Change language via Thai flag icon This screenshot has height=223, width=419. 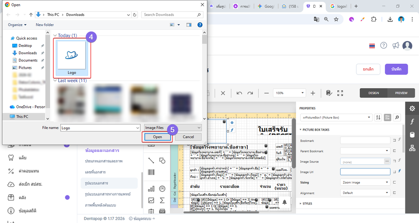point(372,46)
